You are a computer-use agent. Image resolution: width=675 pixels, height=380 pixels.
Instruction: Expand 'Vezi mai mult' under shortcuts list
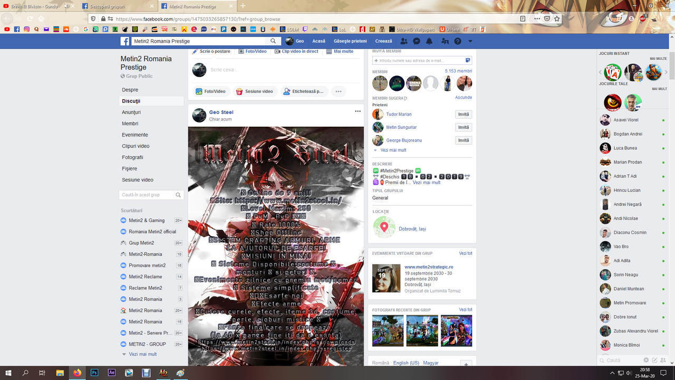pyautogui.click(x=143, y=354)
